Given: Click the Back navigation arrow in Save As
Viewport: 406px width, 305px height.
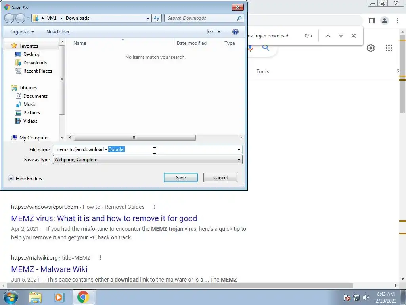Looking at the screenshot, I should [10, 18].
